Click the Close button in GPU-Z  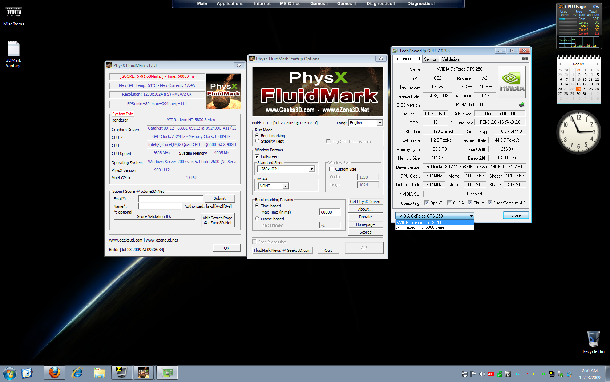point(516,215)
